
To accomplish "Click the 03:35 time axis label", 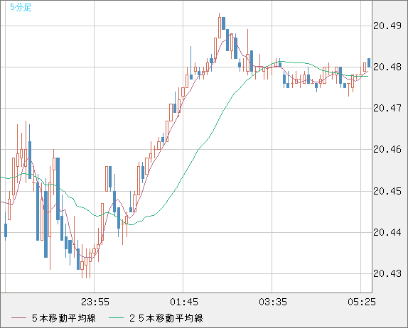I will pyautogui.click(x=273, y=302).
